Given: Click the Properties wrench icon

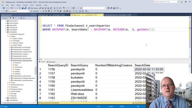Looking at the screenshot, I should coord(111,8).
